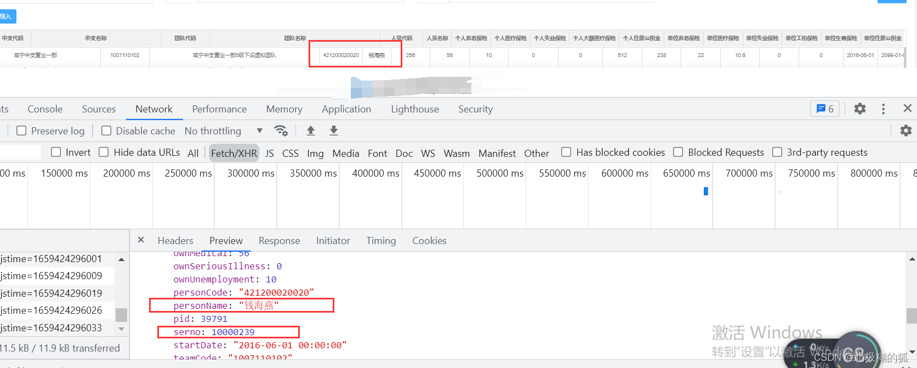Screen dimensions: 917x368
Task: Click table cell 421200020020
Action: tap(341, 55)
